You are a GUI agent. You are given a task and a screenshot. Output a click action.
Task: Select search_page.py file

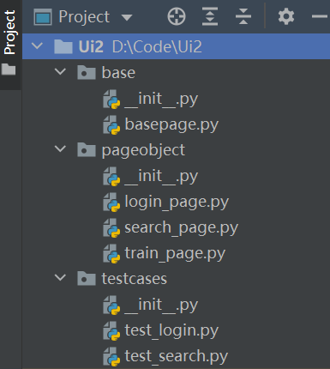[181, 227]
